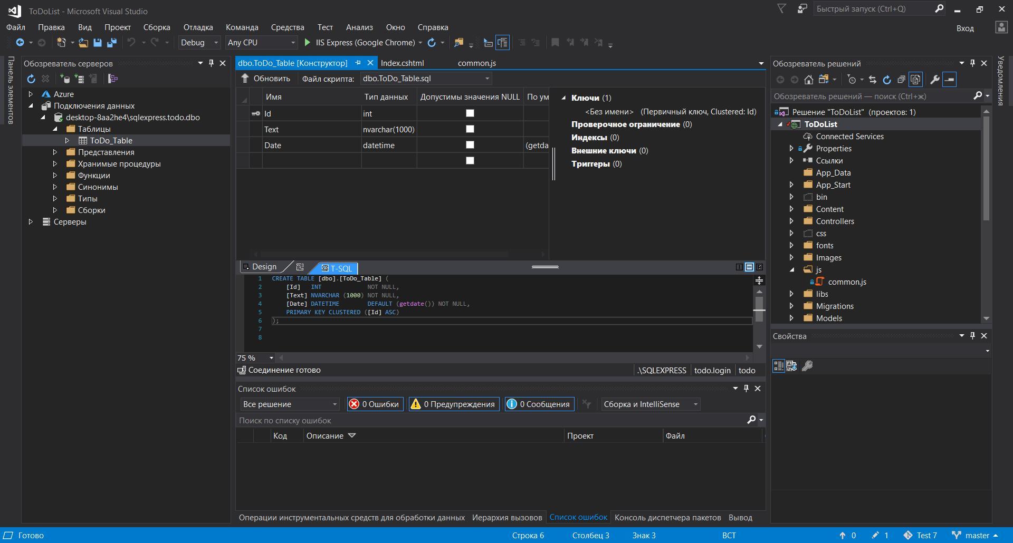Refresh the Server Explorer tree
The image size is (1013, 543).
[31, 79]
